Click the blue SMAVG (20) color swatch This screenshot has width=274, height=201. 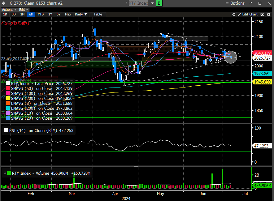(8, 118)
